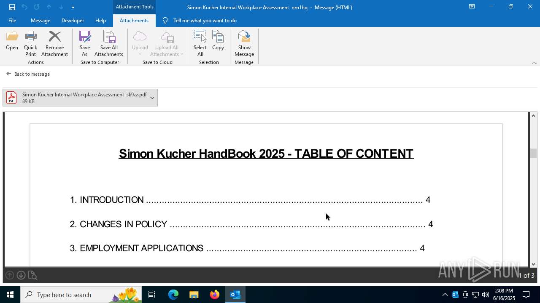540x303 pixels.
Task: Copy the selected attachment
Action: (x=218, y=40)
